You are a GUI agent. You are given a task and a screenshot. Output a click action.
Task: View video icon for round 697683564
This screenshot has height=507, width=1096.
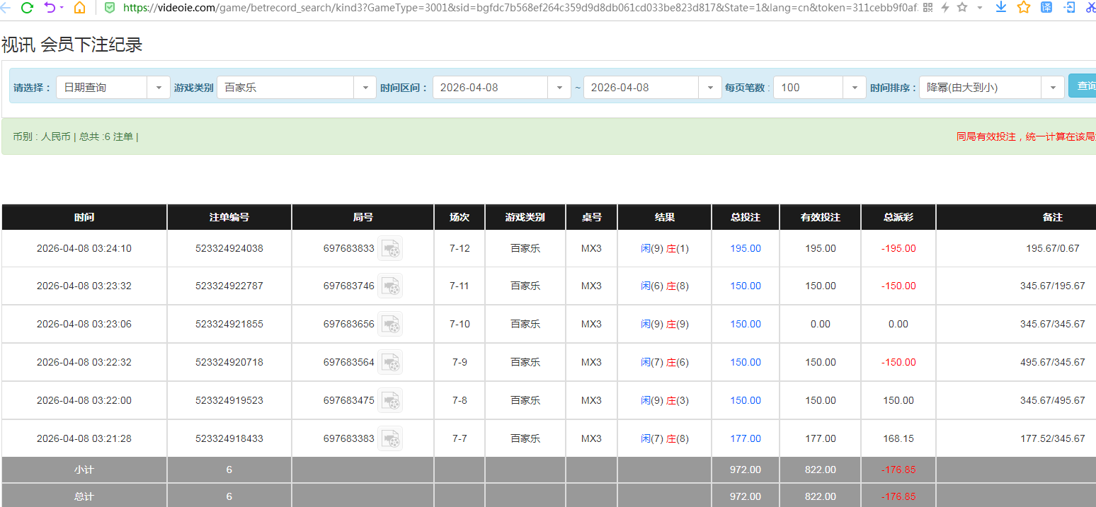coord(390,361)
